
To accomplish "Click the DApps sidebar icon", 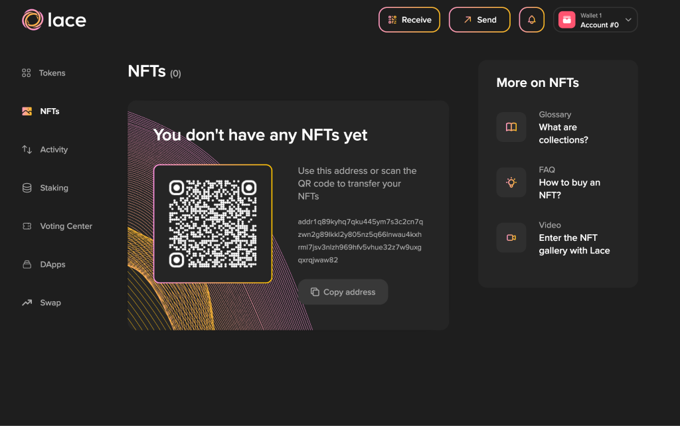I will [x=27, y=265].
